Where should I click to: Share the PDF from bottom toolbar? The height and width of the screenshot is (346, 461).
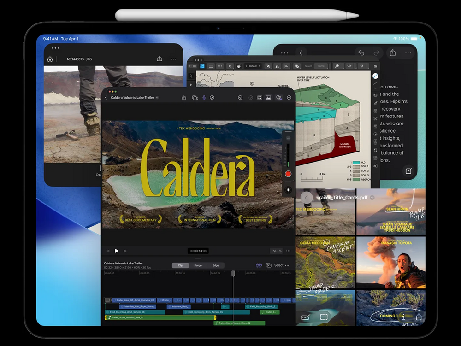(x=419, y=317)
